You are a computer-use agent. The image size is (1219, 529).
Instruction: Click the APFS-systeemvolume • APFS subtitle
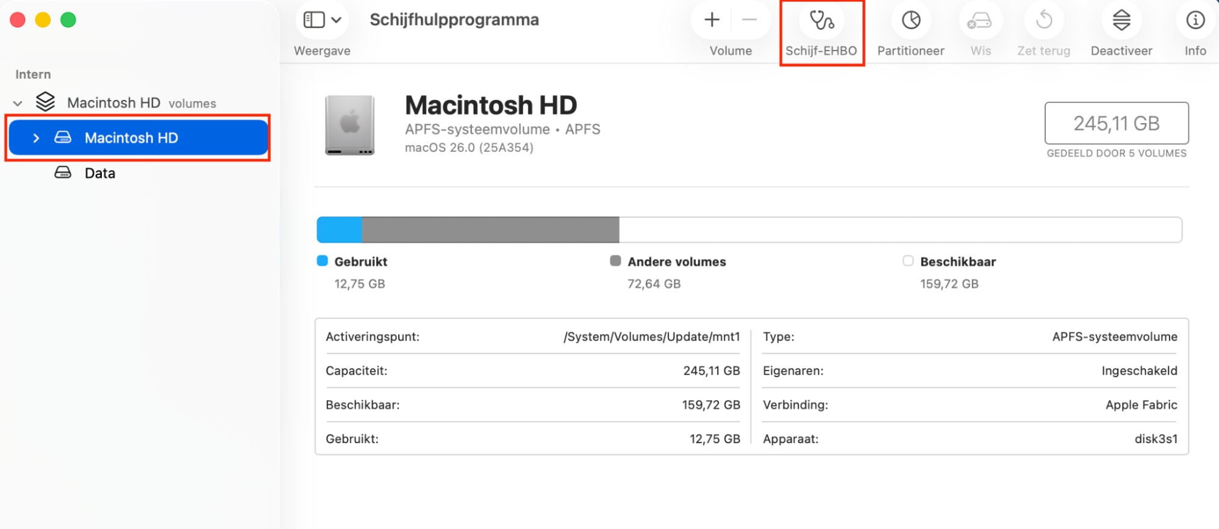point(502,129)
